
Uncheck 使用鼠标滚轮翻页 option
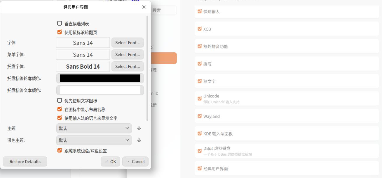point(60,32)
